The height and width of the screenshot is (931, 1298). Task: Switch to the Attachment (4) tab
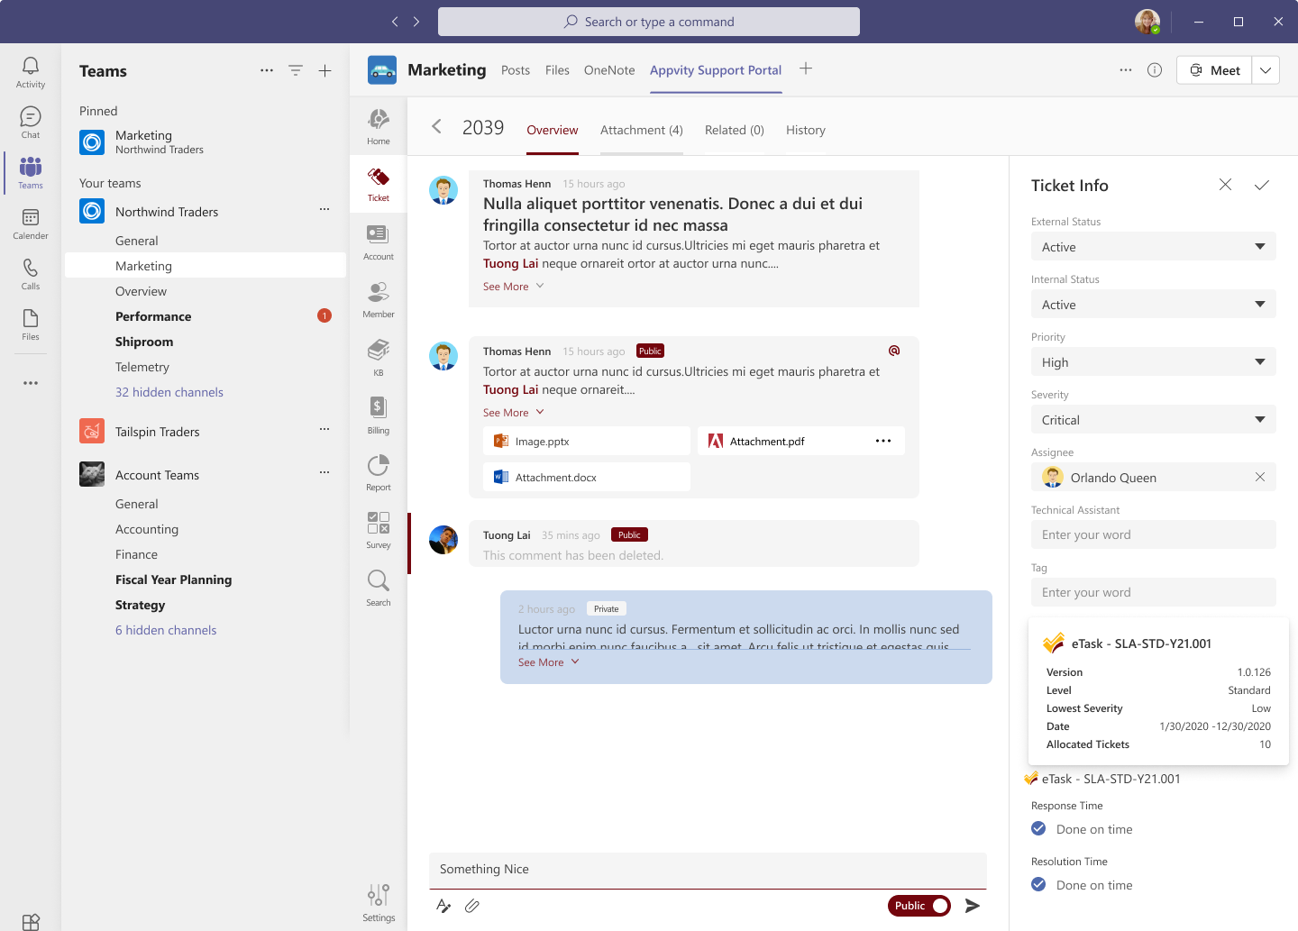[x=641, y=130]
